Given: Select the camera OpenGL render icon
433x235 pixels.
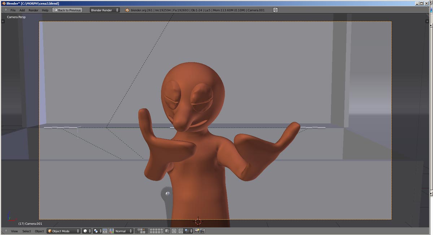Looking at the screenshot, I should pyautogui.click(x=196, y=231).
